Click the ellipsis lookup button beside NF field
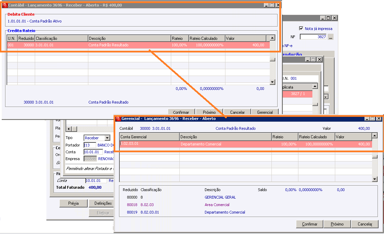 coord(330,37)
